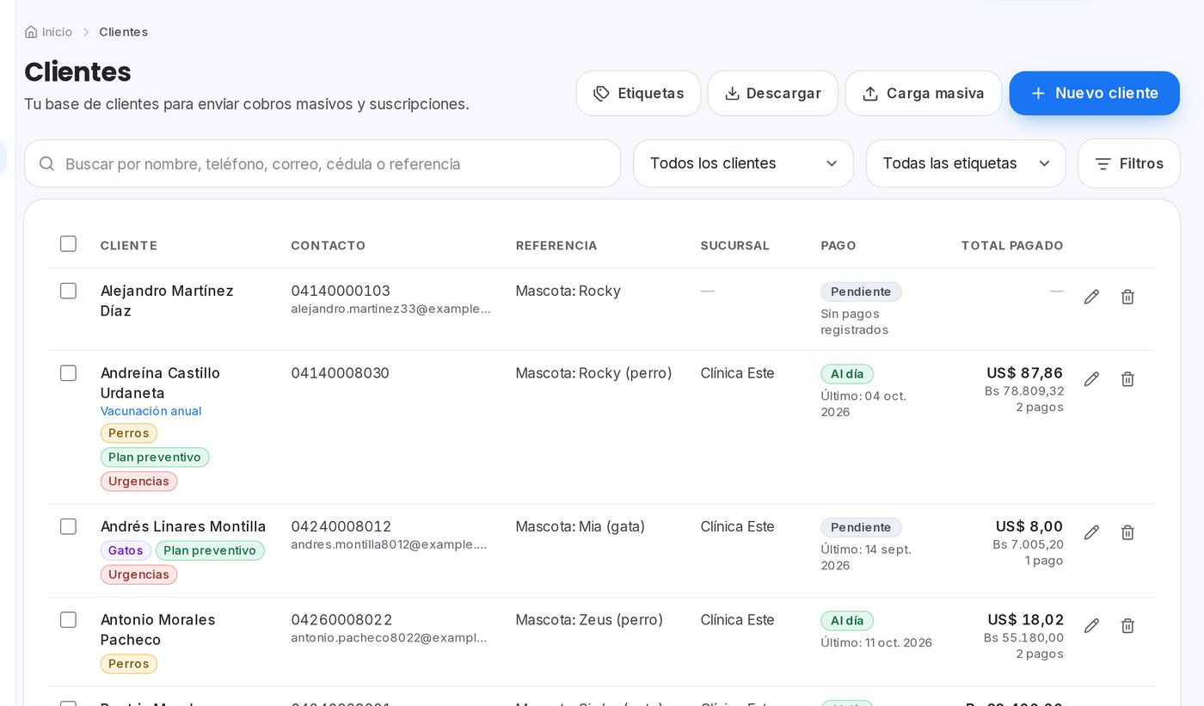Click Mascota: Mia (gata) reference
The height and width of the screenshot is (706, 1204).
[x=580, y=526]
